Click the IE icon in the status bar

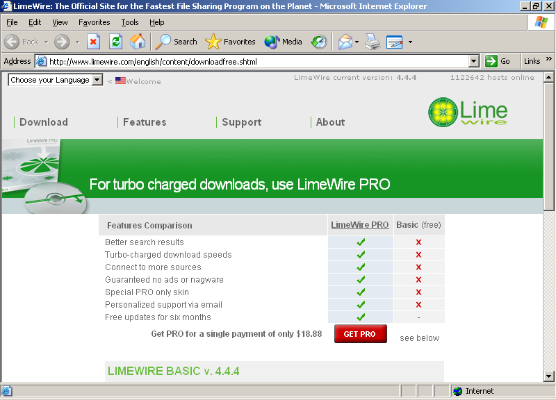pyautogui.click(x=7, y=391)
